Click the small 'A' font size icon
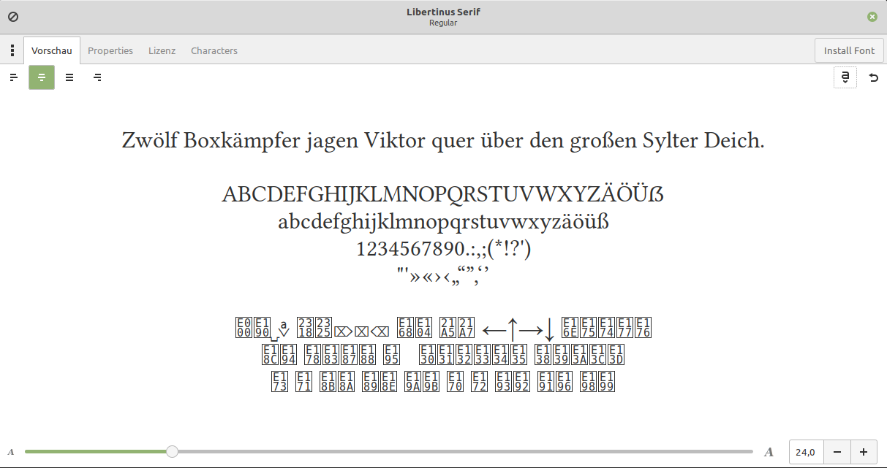The width and height of the screenshot is (887, 468). [x=10, y=451]
